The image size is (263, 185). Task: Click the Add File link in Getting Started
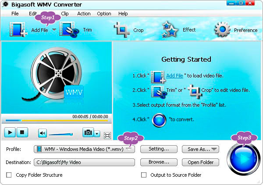click(174, 76)
